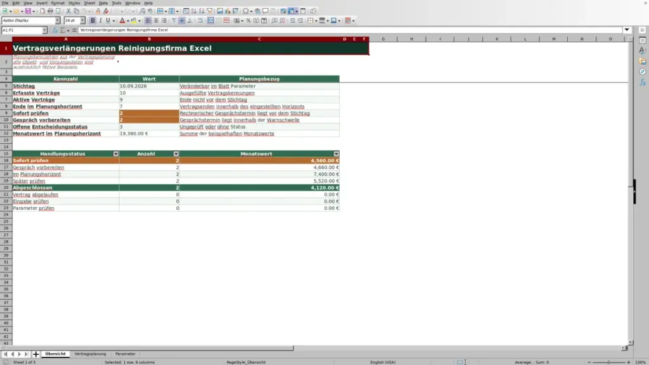Cut the selection with scissors icon
Screen dimensions: 649x365
pyautogui.click(x=68, y=11)
